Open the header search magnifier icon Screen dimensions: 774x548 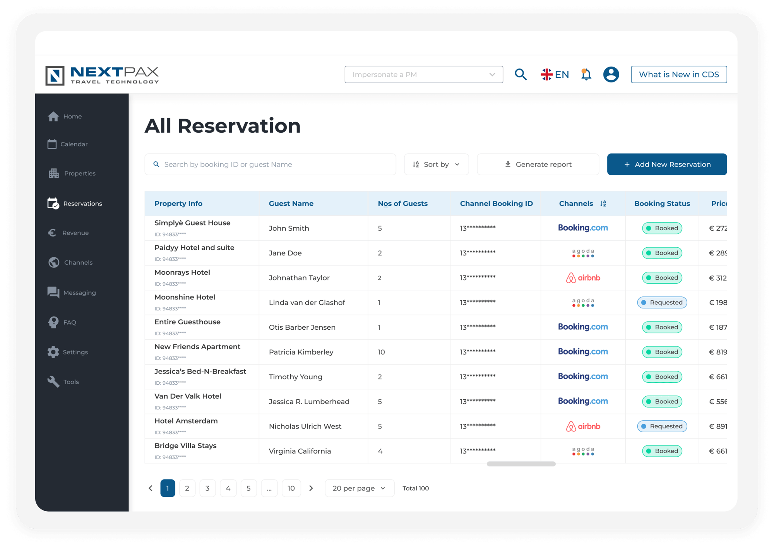pos(521,74)
